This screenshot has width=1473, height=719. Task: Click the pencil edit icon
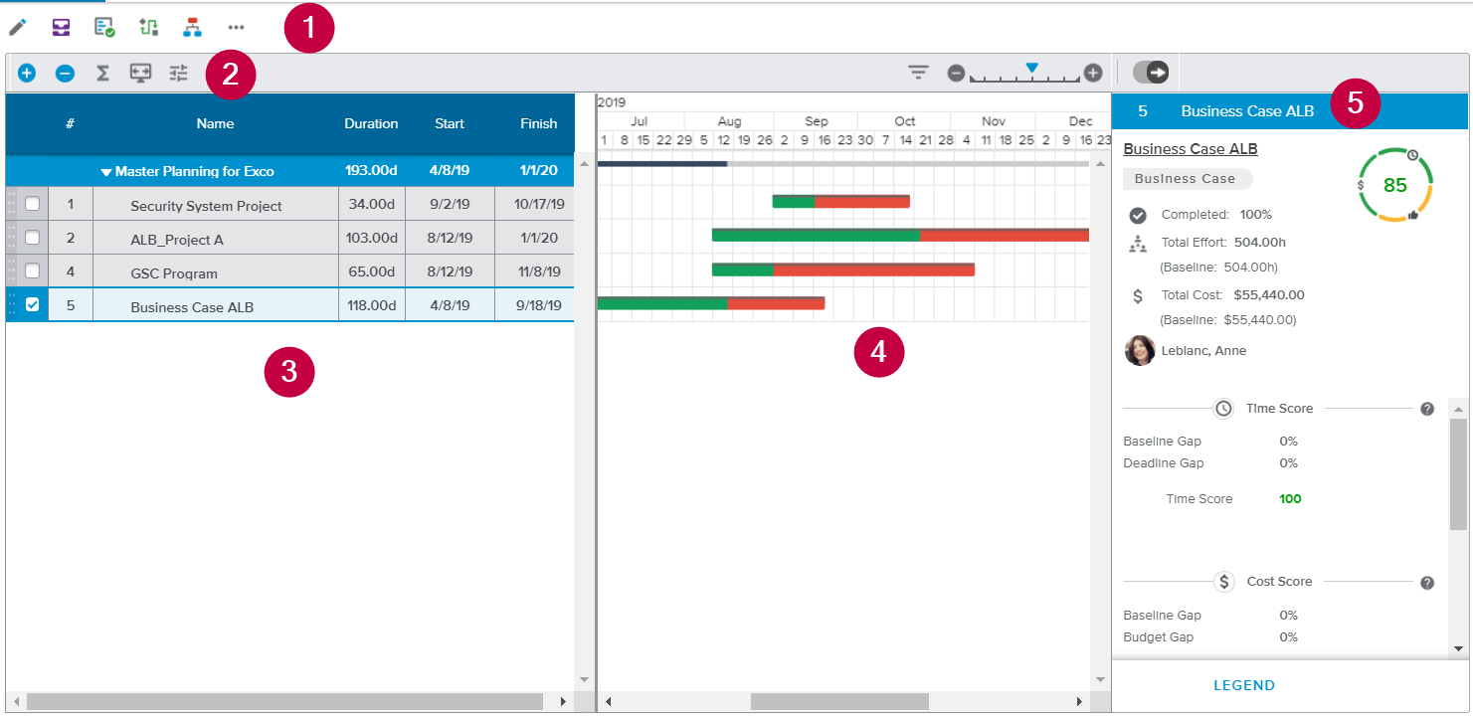point(17,28)
